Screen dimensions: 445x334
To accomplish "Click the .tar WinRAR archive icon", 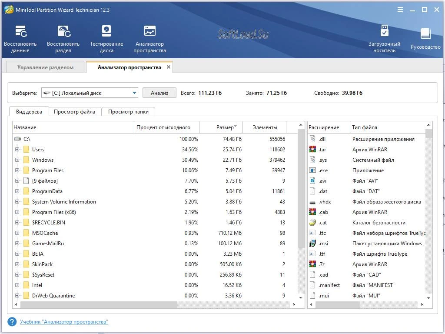I will 312,150.
